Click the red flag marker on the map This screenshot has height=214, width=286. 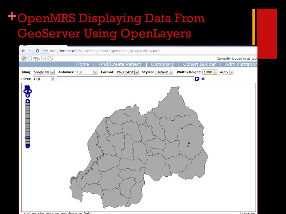[x=189, y=144]
